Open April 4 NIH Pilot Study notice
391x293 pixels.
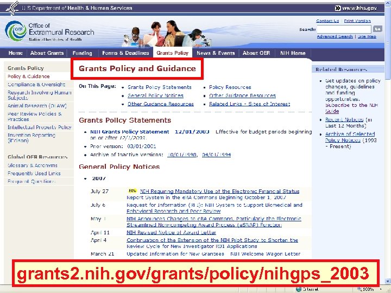pos(212,243)
